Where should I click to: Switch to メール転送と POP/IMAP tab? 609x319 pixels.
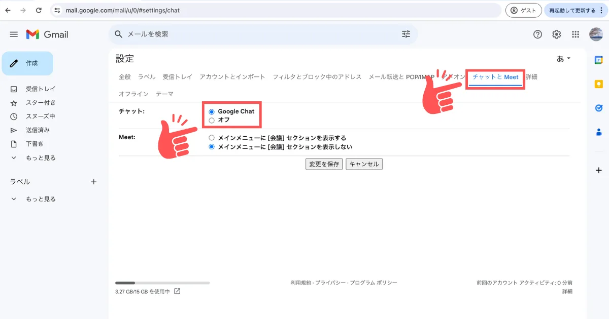point(401,77)
